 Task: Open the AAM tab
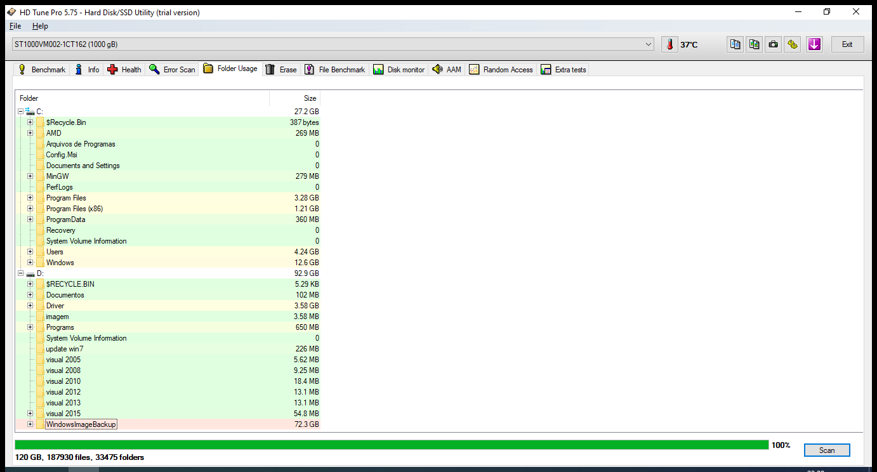[x=447, y=70]
